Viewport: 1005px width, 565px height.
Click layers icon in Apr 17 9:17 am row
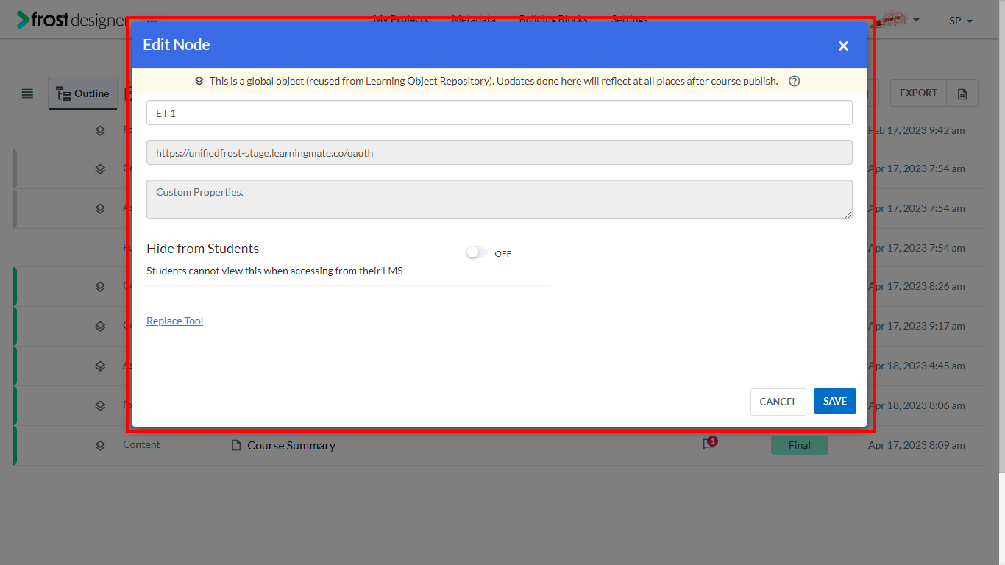(100, 326)
